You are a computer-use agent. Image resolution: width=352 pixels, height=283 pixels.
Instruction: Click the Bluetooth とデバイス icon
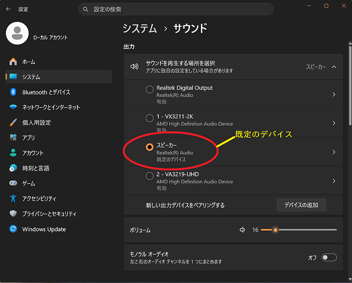(x=13, y=92)
